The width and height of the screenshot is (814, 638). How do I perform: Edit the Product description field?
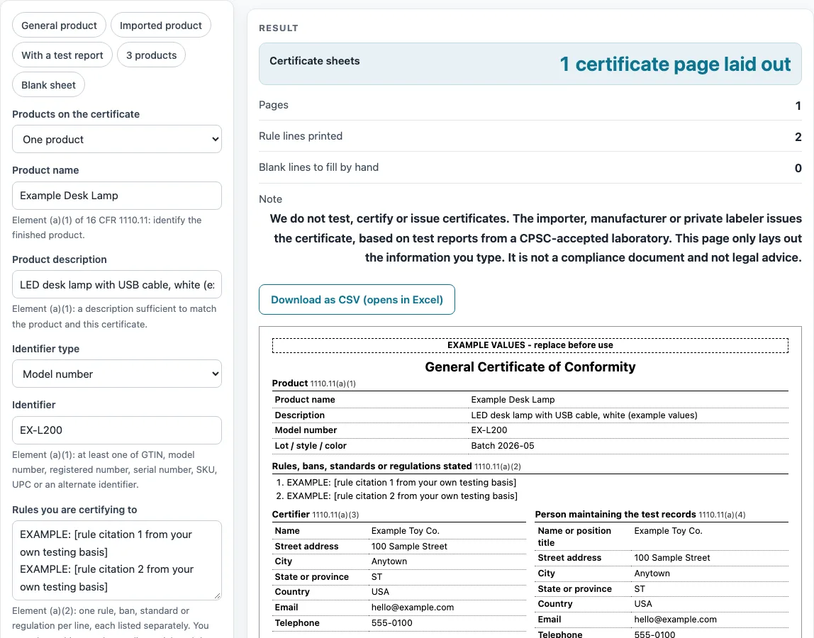coord(117,284)
